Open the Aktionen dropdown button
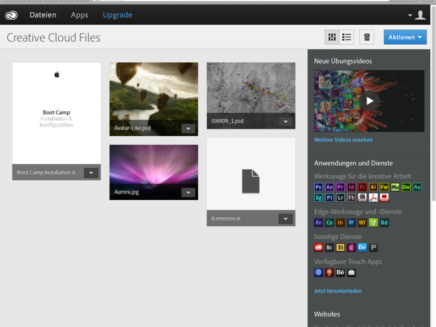Viewport: 436px width, 327px height. click(405, 37)
